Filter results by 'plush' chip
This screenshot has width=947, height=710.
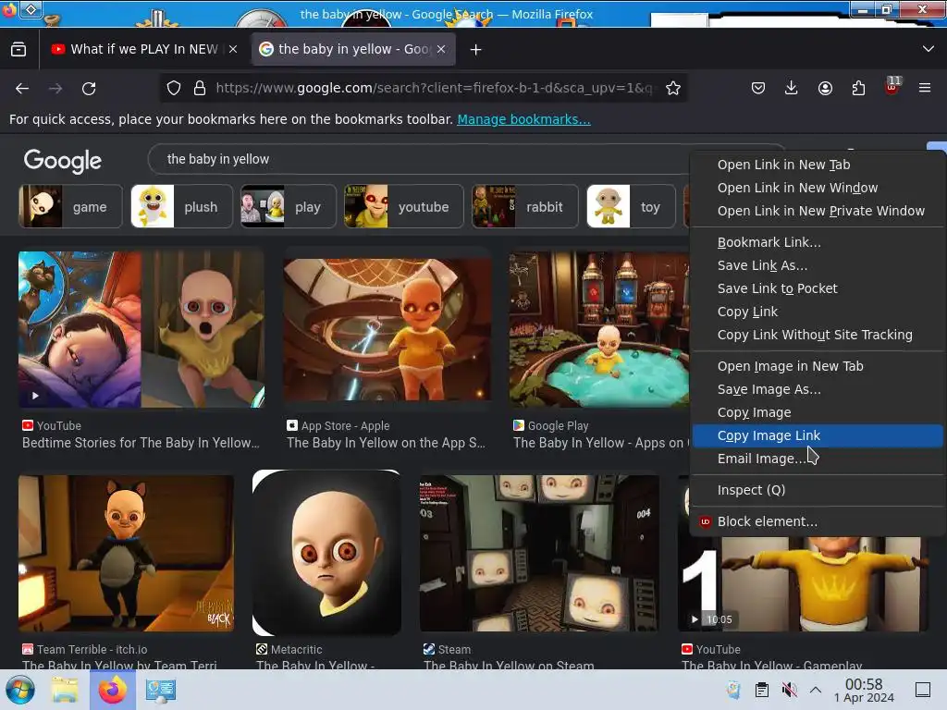tap(182, 206)
